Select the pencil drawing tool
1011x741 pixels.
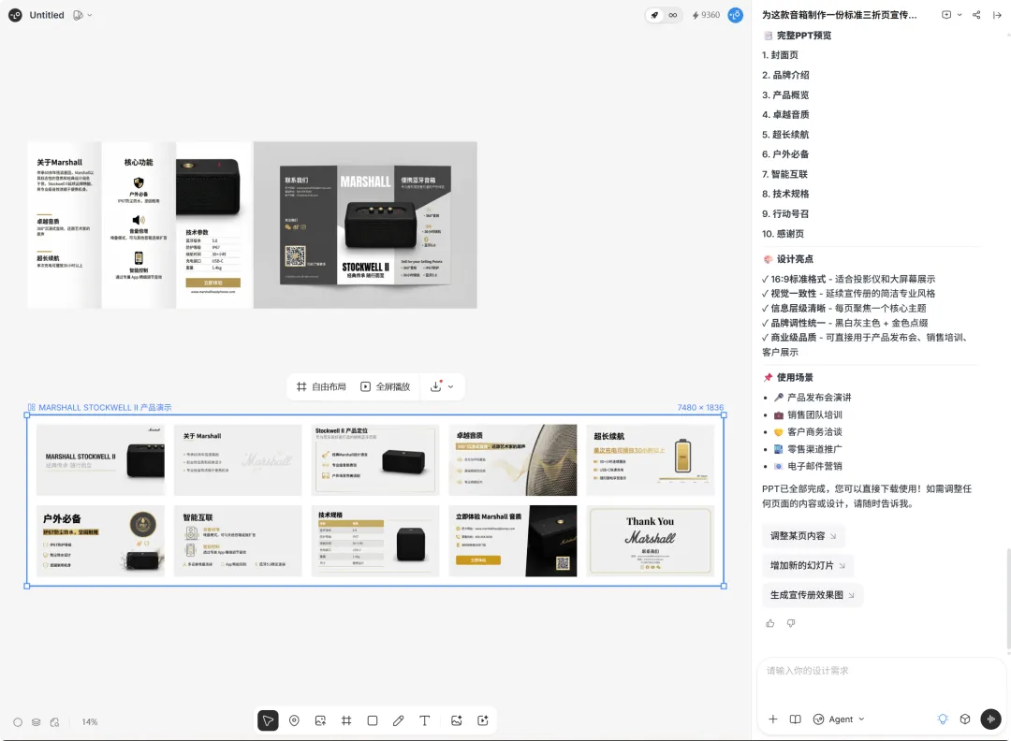[x=399, y=720]
